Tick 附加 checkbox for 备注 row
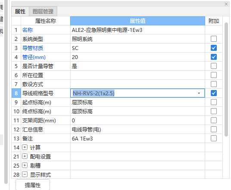The width and height of the screenshot is (231, 190). (214, 138)
